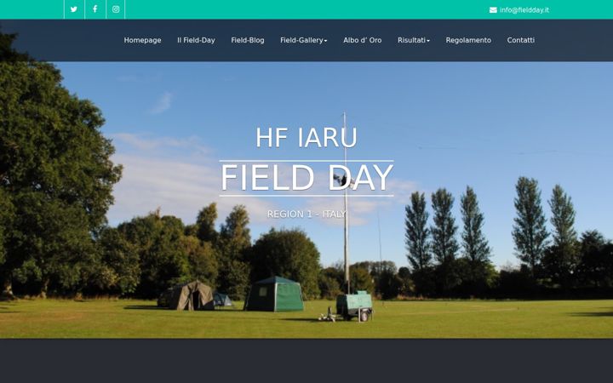The width and height of the screenshot is (613, 383).
Task: Click the REGION 1 - ITALY subtitle
Action: (306, 214)
